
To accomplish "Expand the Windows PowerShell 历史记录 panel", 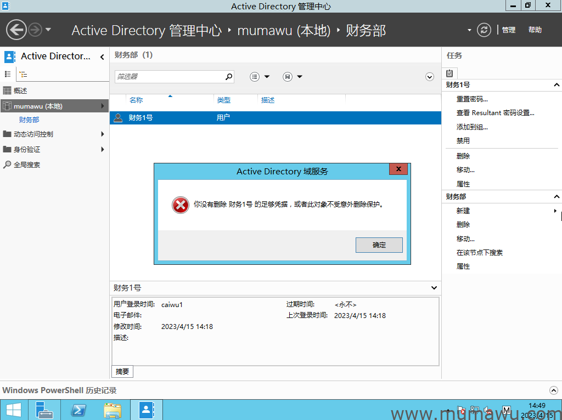I will [553, 390].
